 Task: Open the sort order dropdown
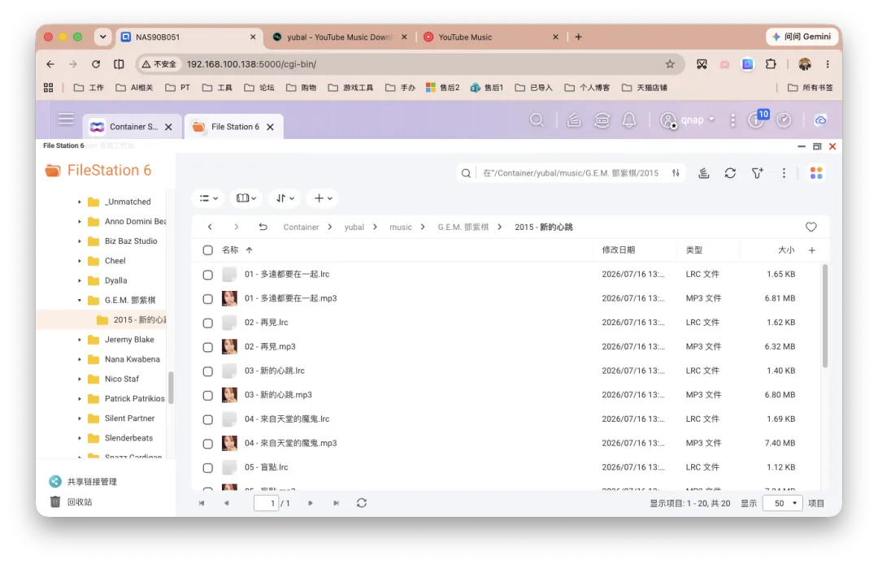[x=285, y=198]
